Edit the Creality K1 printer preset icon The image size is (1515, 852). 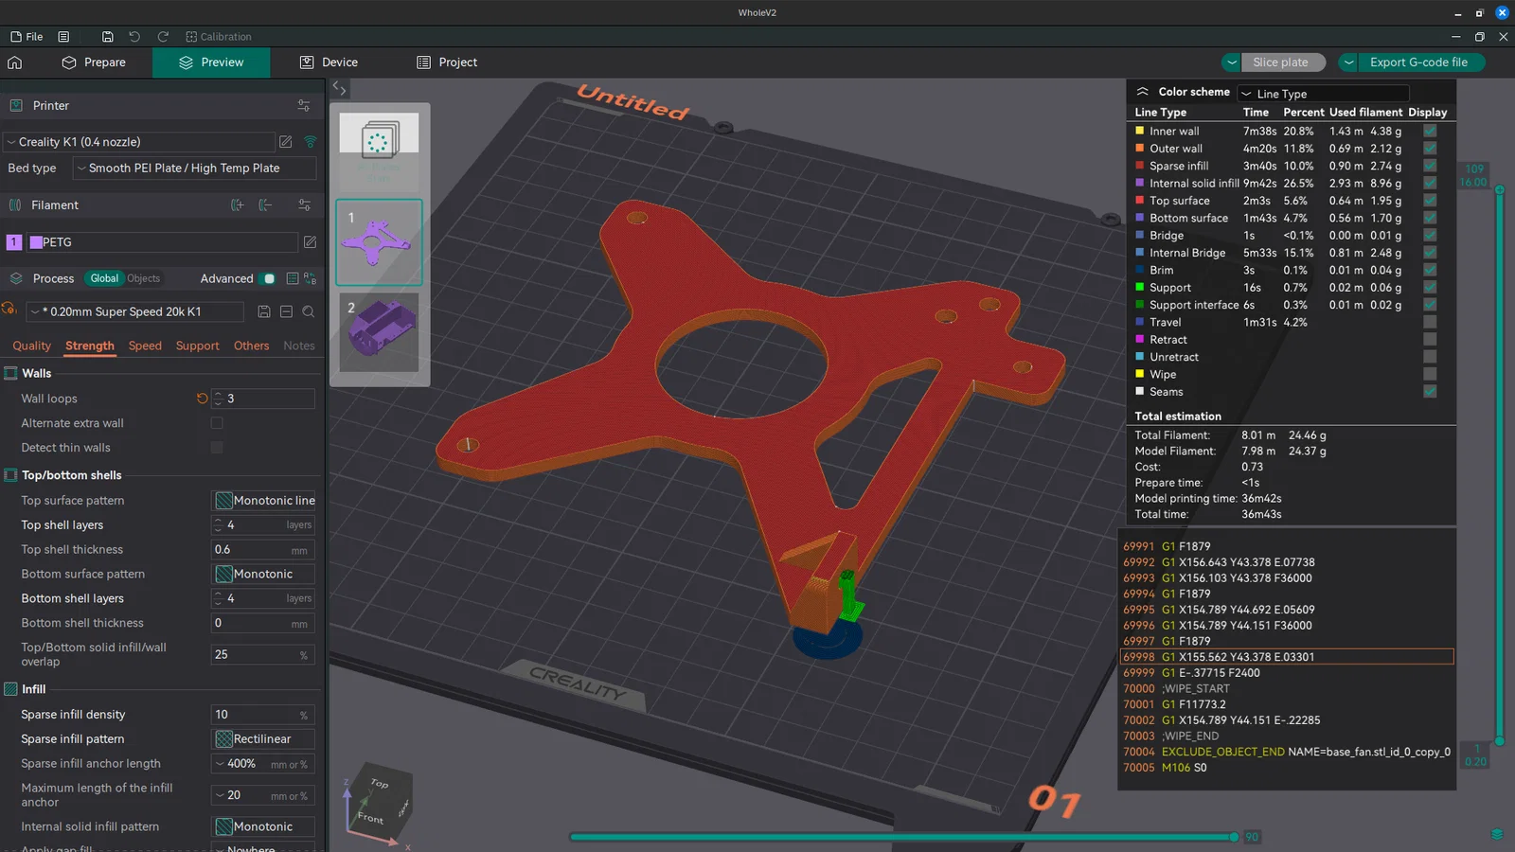(285, 142)
